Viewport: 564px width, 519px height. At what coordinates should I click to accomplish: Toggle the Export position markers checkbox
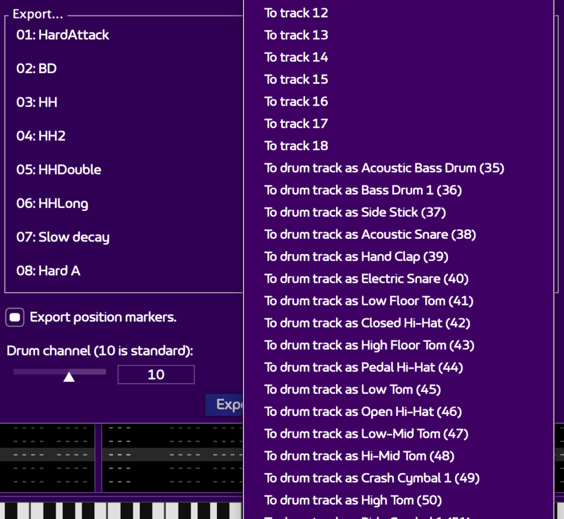[x=15, y=318]
